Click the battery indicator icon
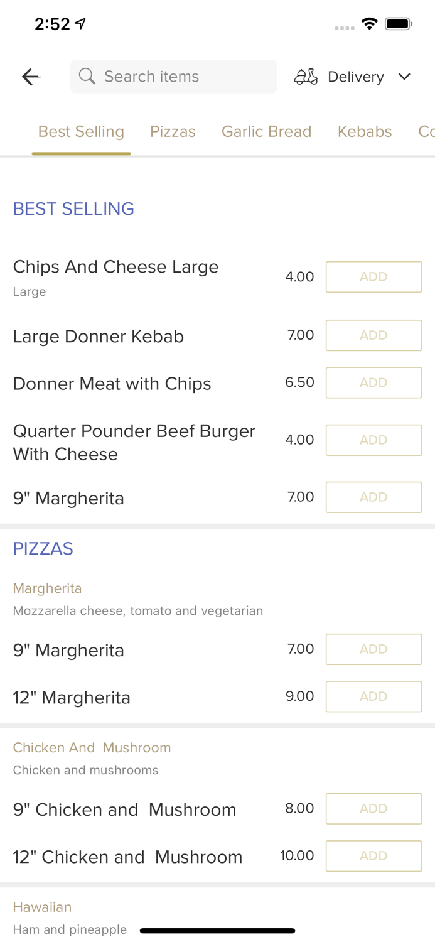Screen dimensions: 435x942 [x=398, y=23]
